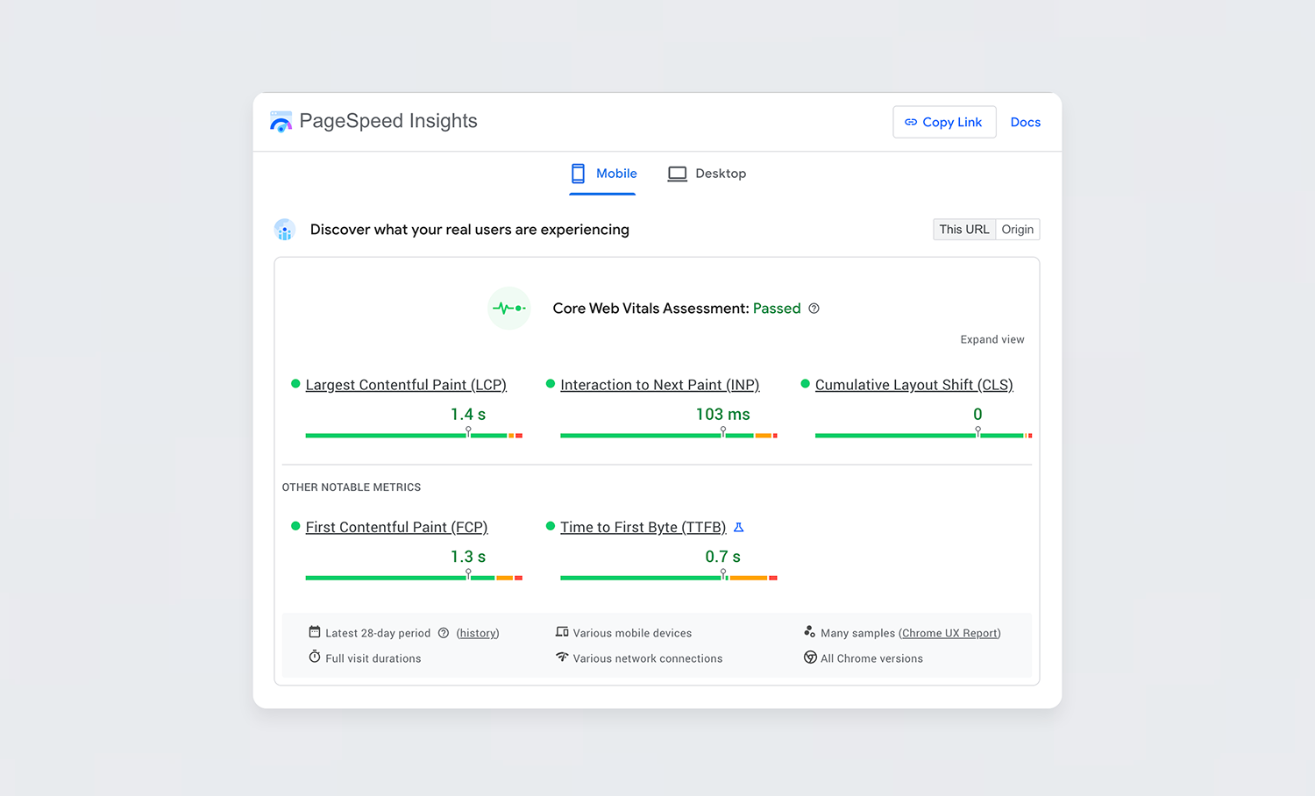
Task: Click the Chrome icon beside All Chrome versions
Action: point(810,657)
